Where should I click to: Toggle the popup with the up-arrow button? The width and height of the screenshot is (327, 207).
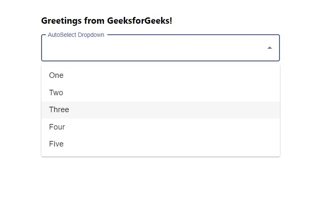coord(269,48)
